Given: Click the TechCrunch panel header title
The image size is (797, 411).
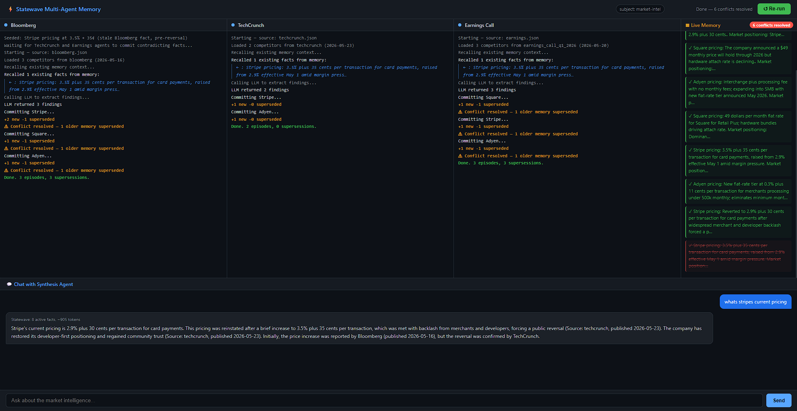Looking at the screenshot, I should point(251,25).
